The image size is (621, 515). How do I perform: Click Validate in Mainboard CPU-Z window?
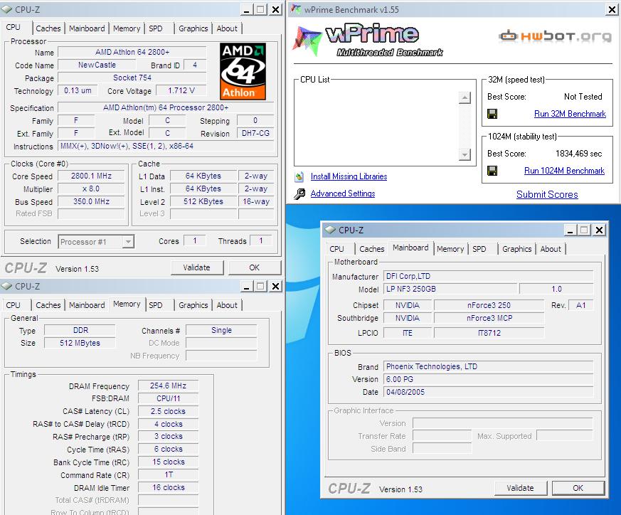[x=521, y=488]
